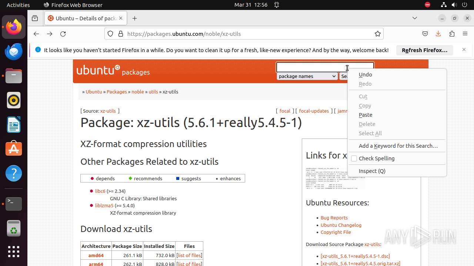Image resolution: width=474 pixels, height=266 pixels.
Task: Open Save to Pocket icon
Action: coord(425,34)
